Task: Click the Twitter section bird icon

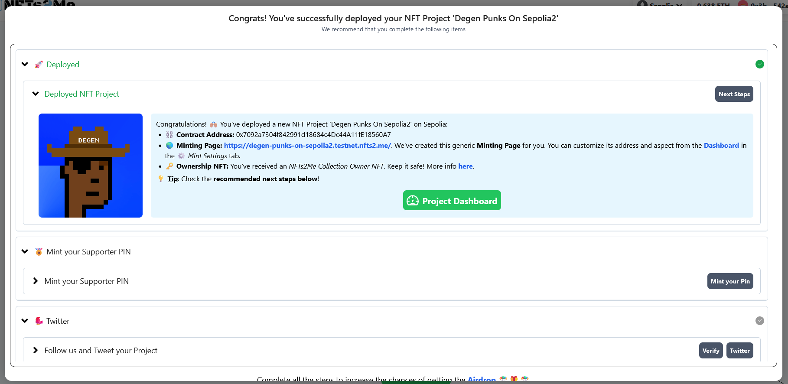Action: point(39,321)
